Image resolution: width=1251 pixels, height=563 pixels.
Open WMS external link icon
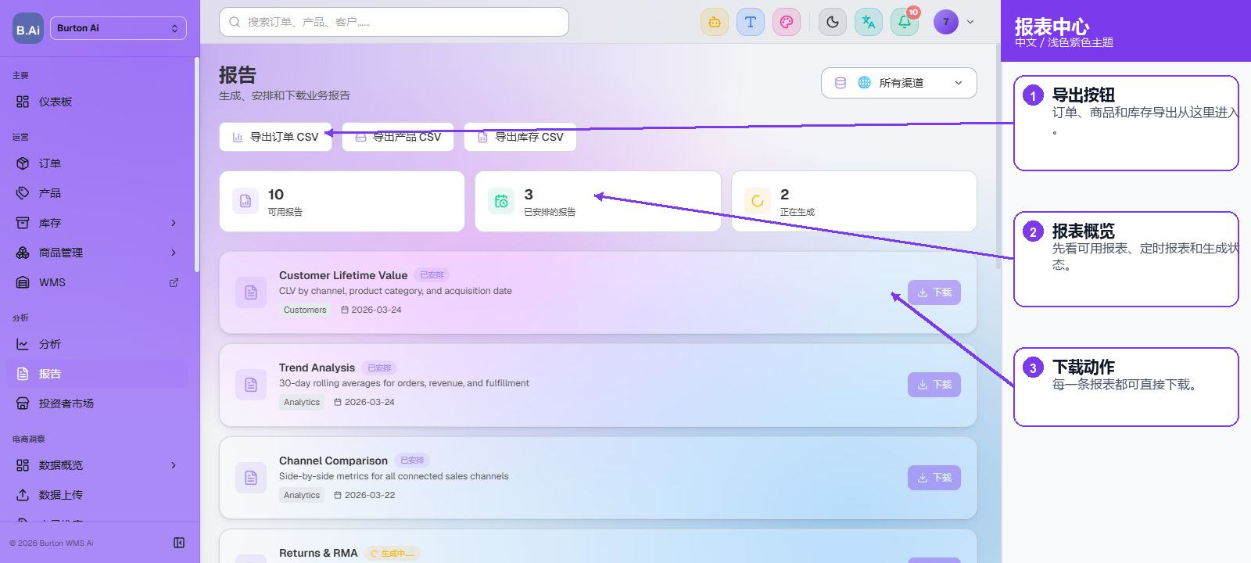(x=174, y=282)
